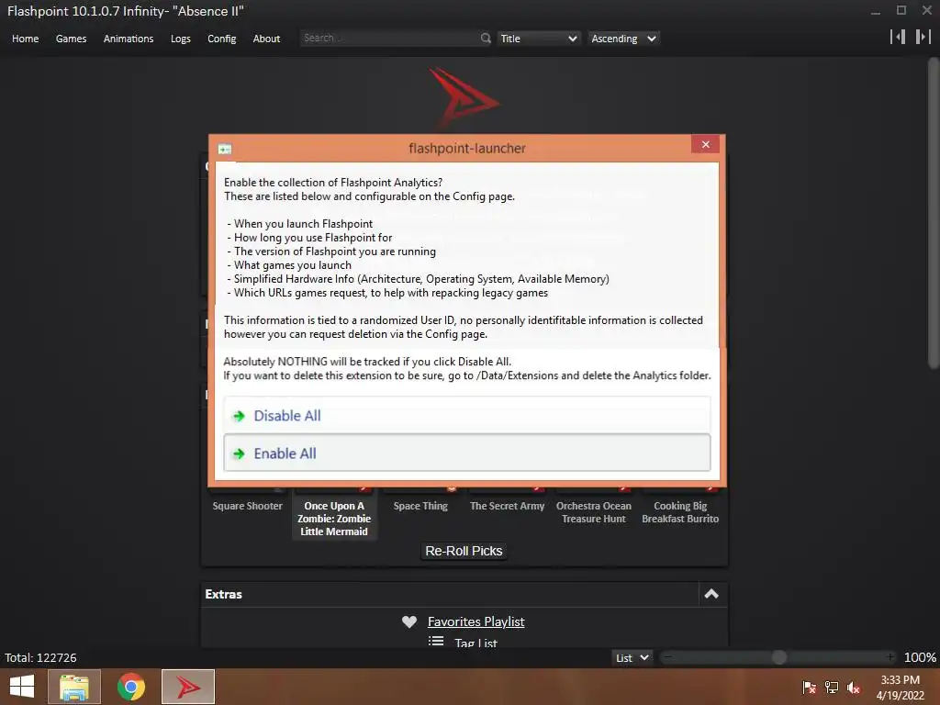Open Tag List link
Viewport: 940px width, 705px height.
coord(476,643)
